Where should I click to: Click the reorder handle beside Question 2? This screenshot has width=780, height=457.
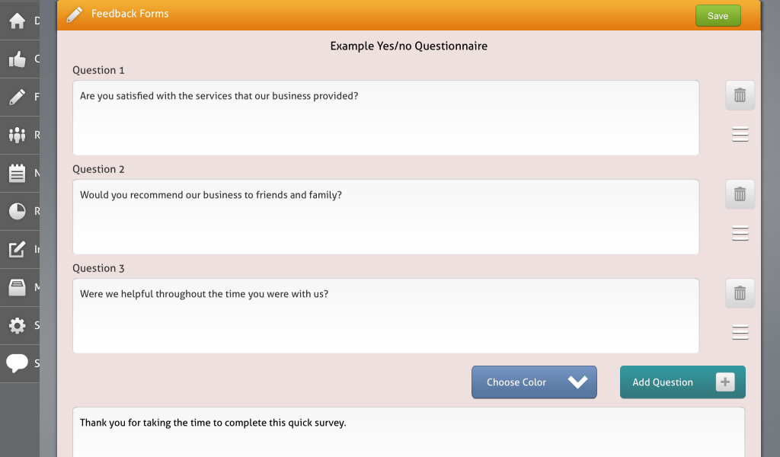click(x=740, y=233)
